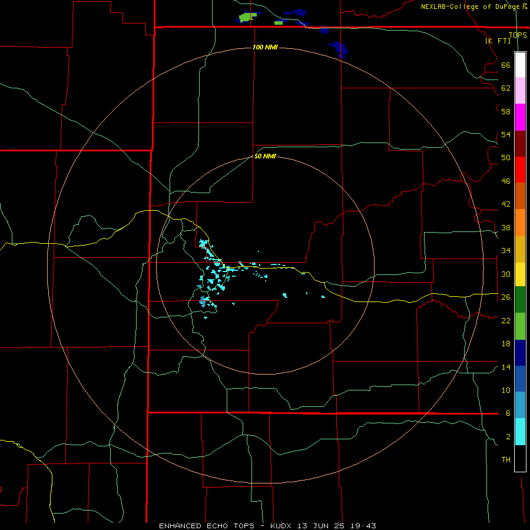This screenshot has width=530, height=530.
Task: Click the legend value 14
Action: click(506, 367)
